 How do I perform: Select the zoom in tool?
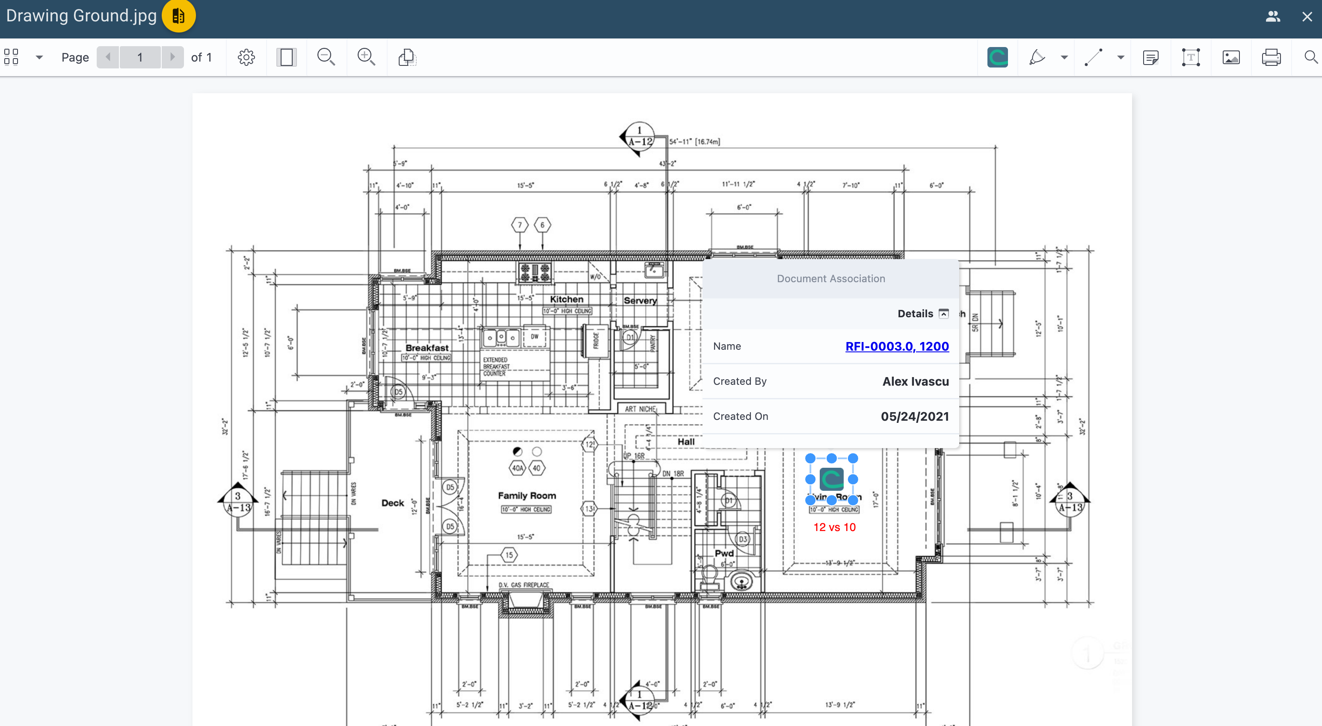[367, 57]
